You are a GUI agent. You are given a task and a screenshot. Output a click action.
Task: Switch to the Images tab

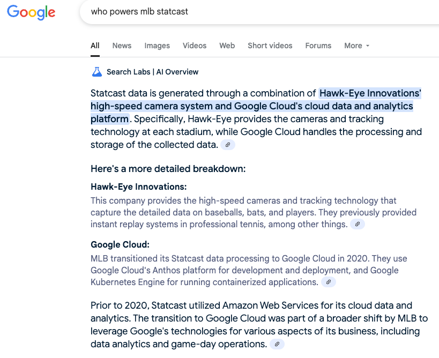tap(157, 46)
